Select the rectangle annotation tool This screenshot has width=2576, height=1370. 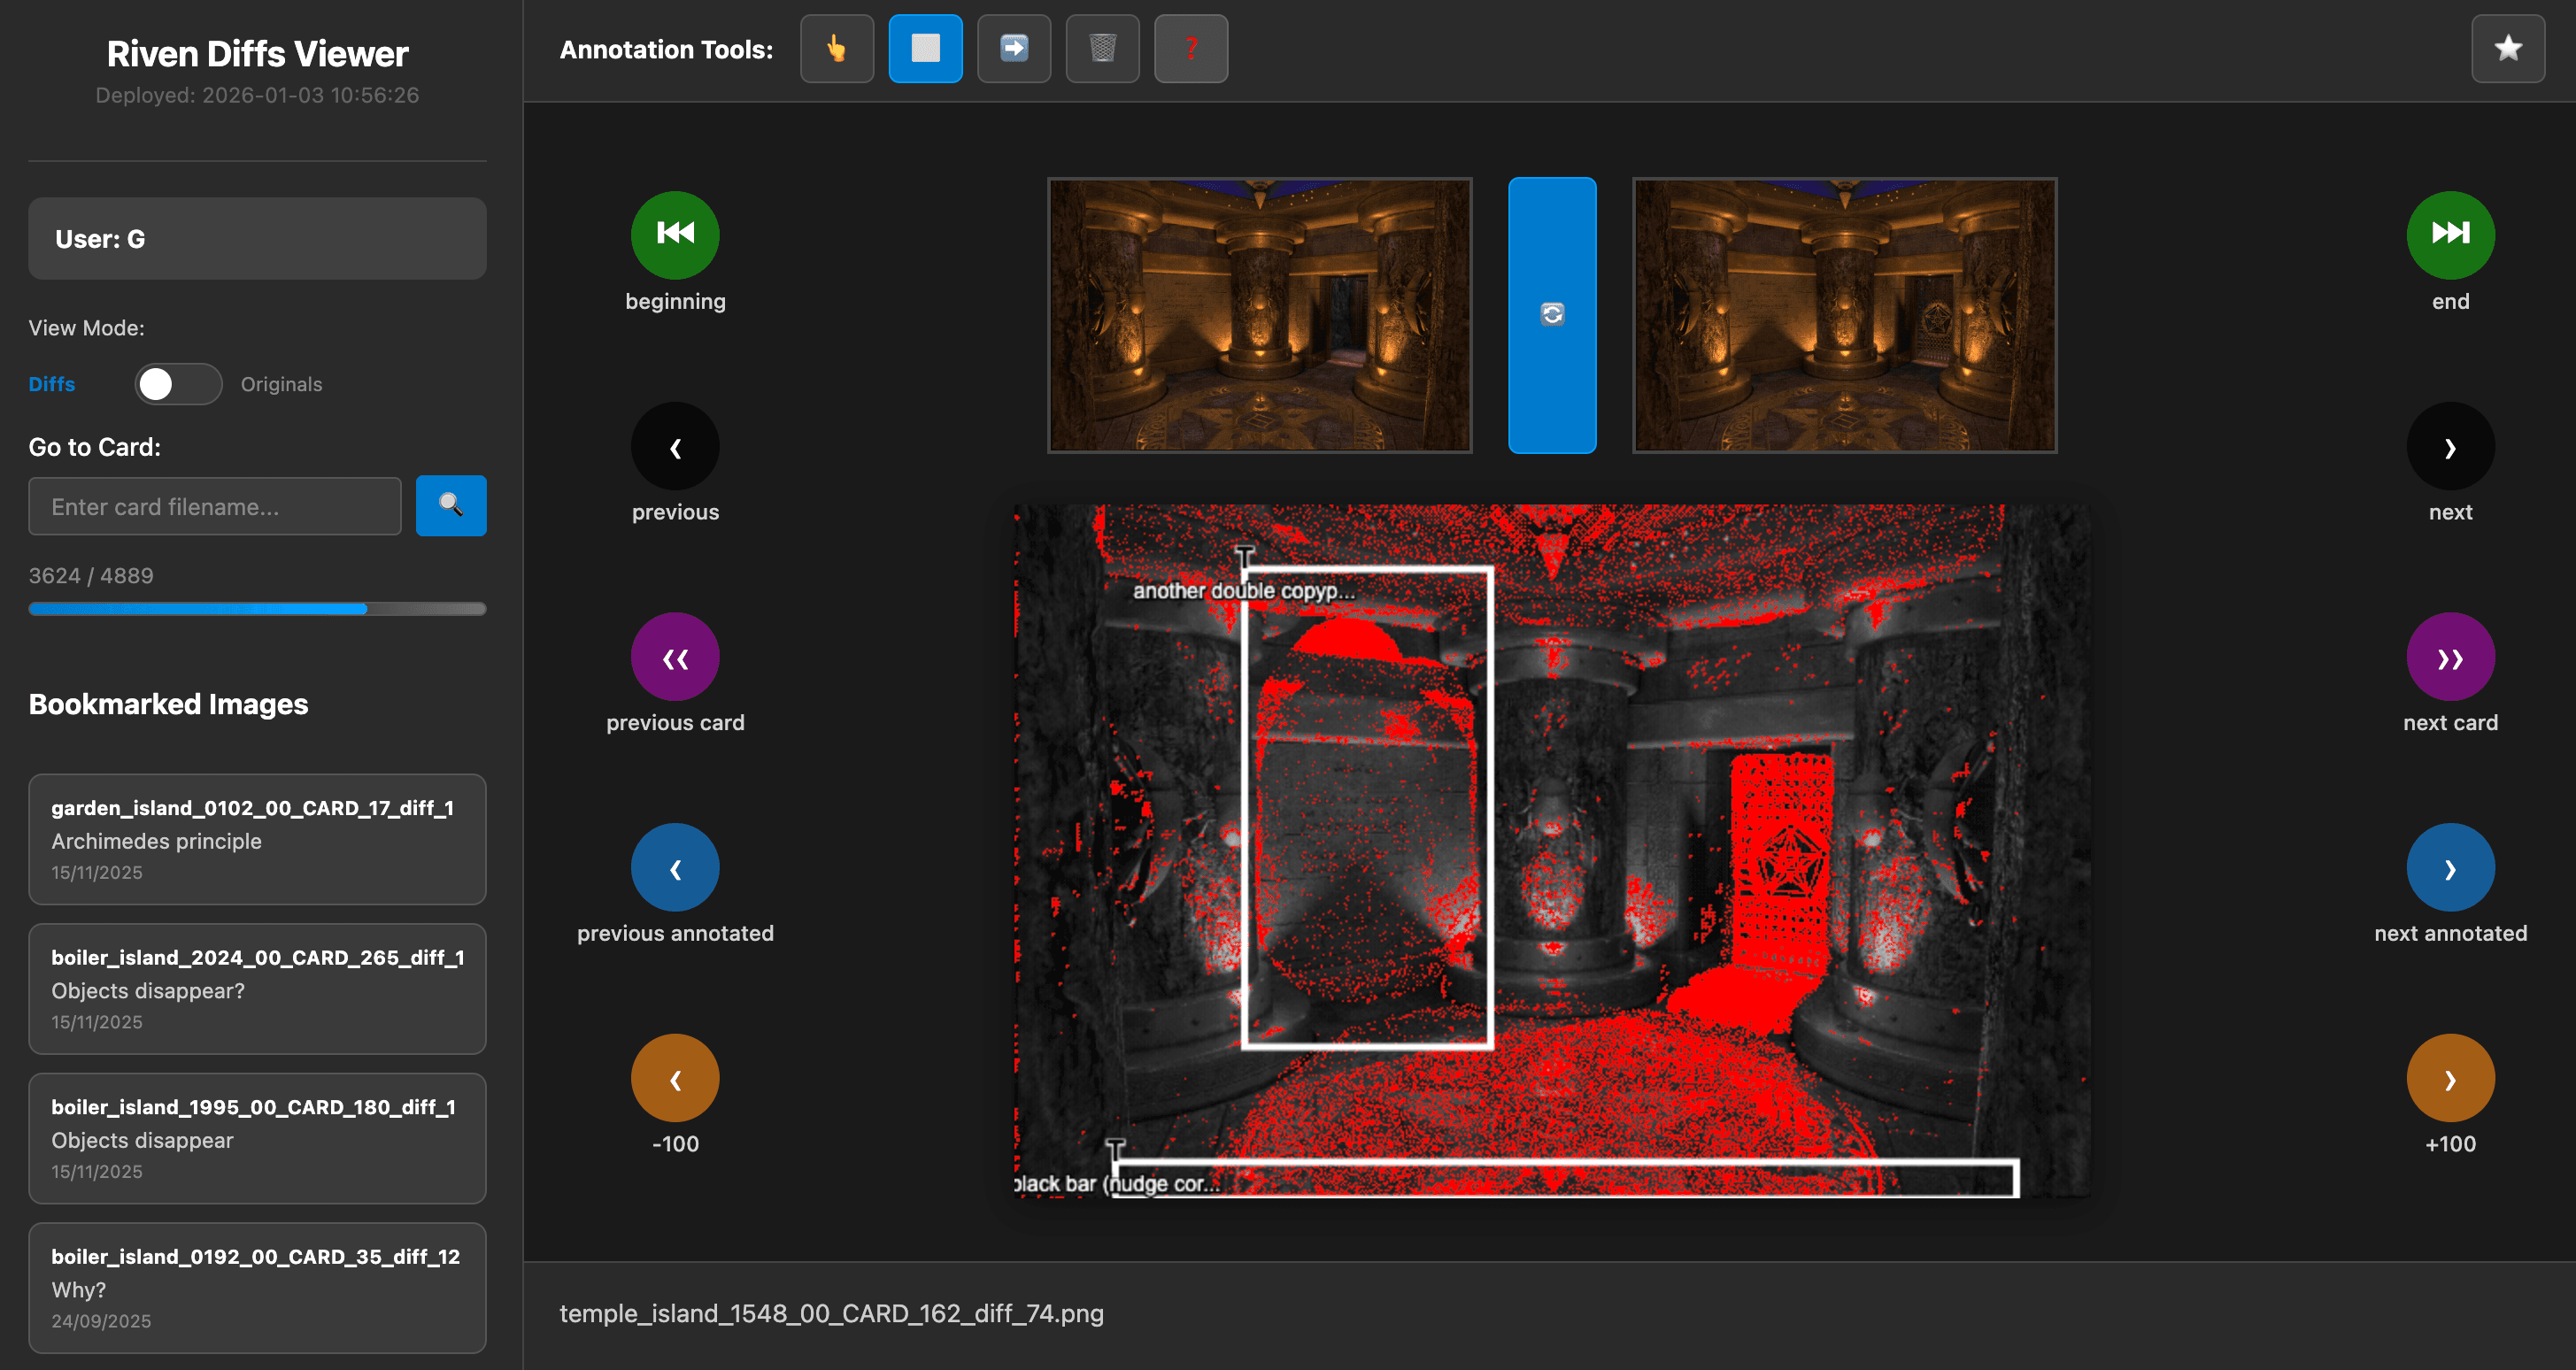pyautogui.click(x=925, y=48)
